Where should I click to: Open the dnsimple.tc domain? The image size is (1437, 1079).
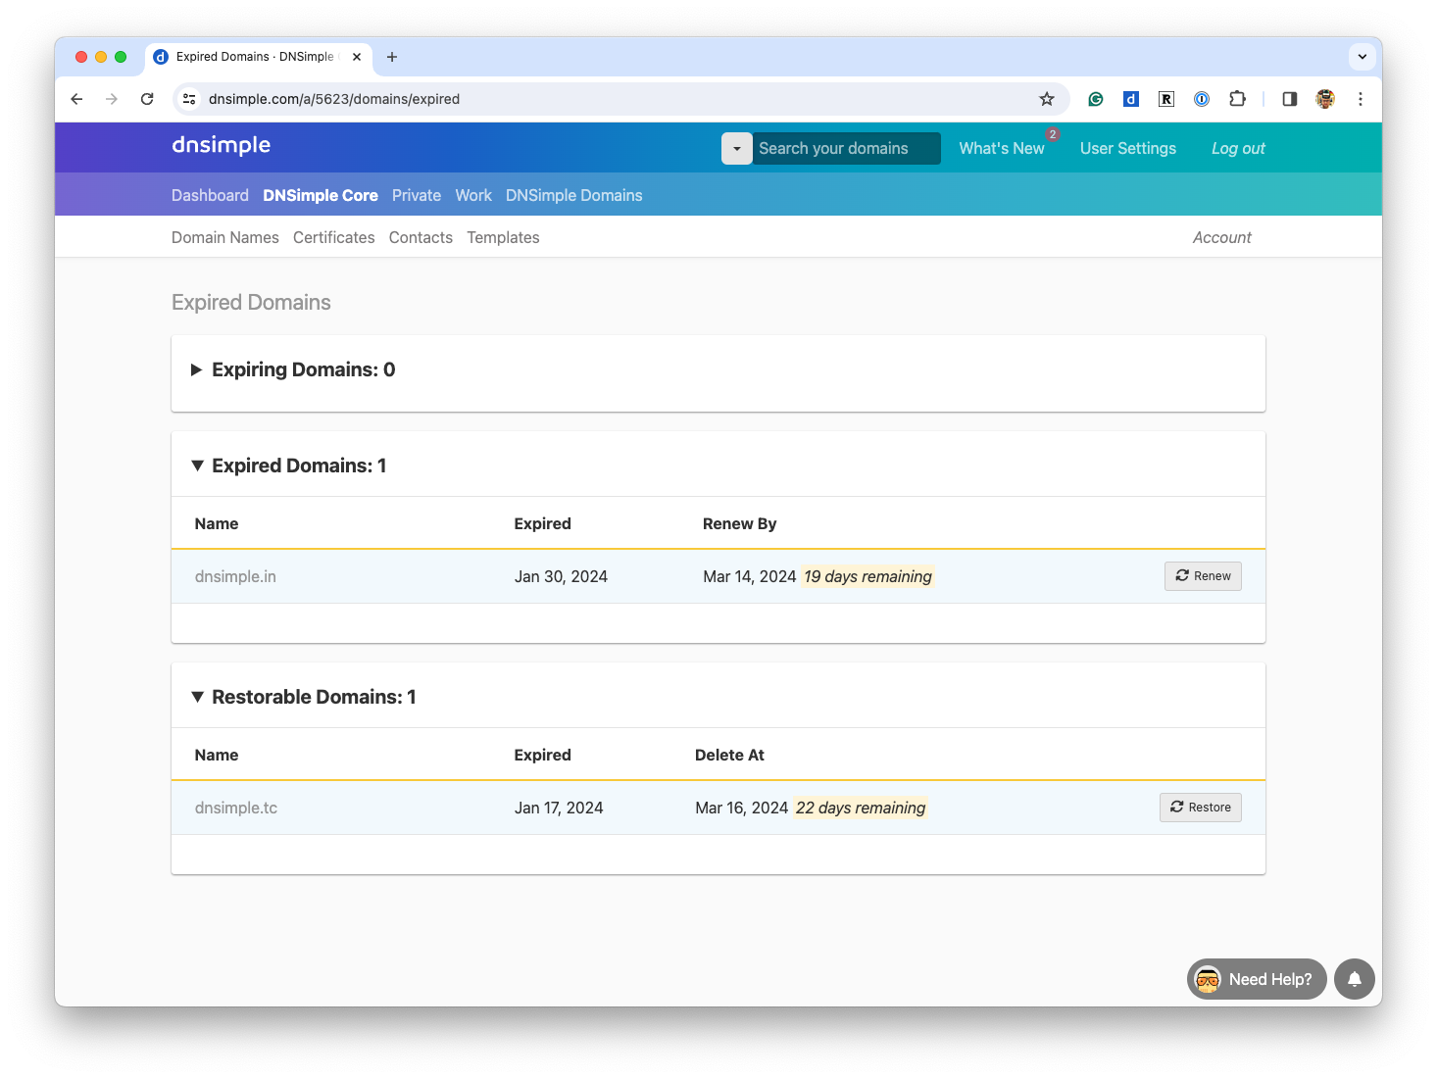pos(236,808)
